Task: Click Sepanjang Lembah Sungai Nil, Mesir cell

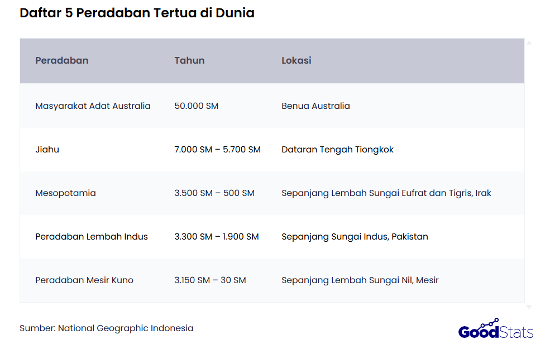Action: (x=360, y=280)
